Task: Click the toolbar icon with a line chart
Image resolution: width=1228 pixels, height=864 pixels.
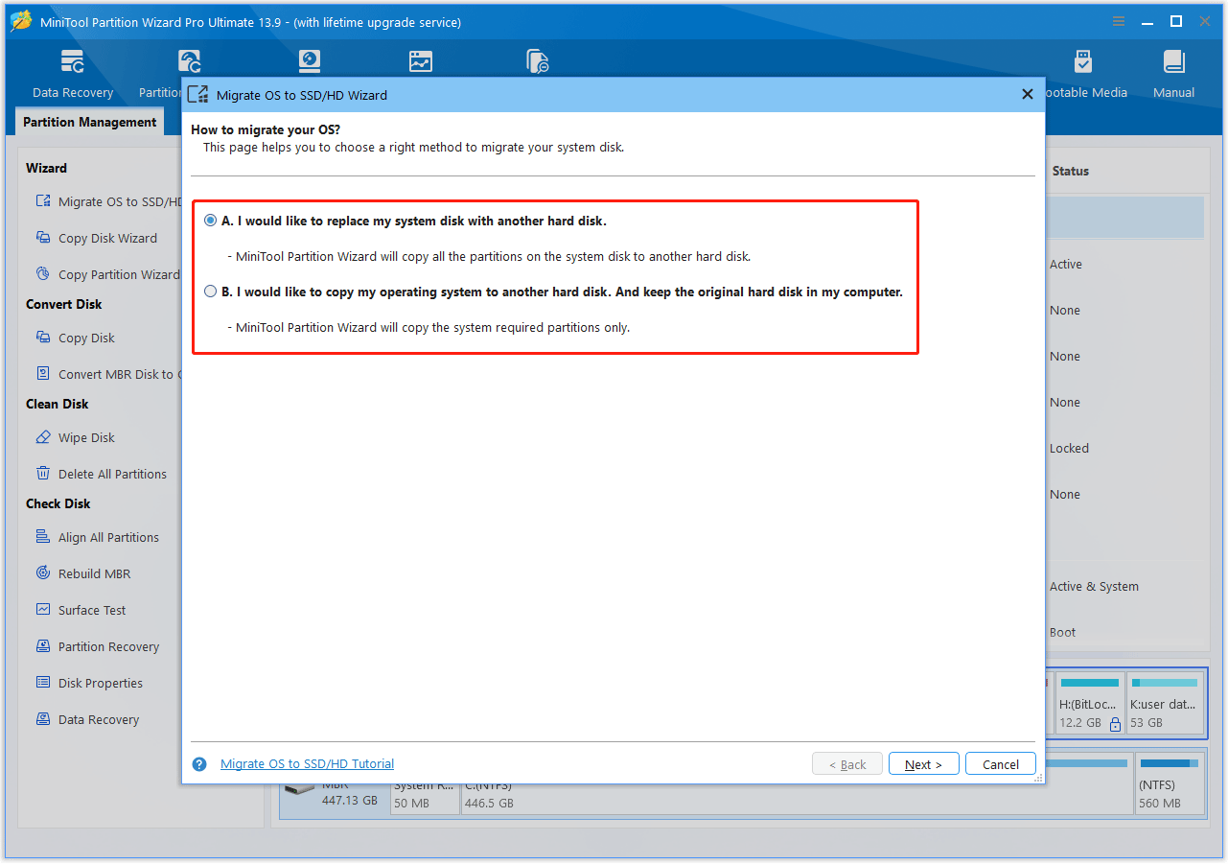Action: (x=420, y=61)
